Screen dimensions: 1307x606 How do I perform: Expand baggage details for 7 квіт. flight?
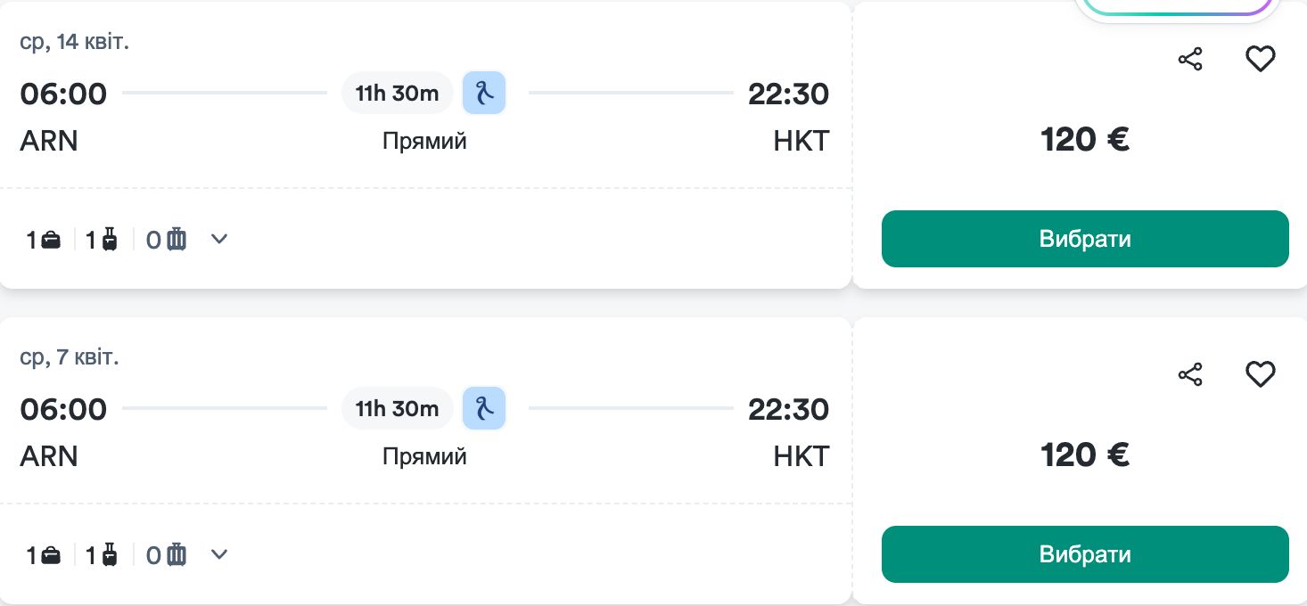219,554
